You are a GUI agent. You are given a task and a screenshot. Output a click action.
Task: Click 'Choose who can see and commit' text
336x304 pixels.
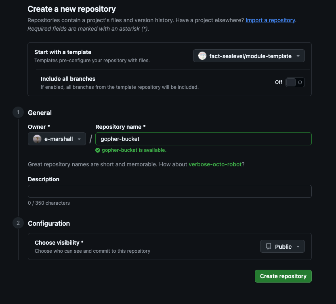(92, 251)
